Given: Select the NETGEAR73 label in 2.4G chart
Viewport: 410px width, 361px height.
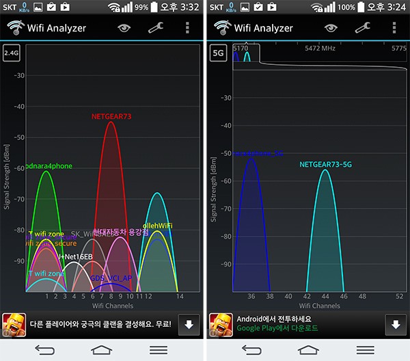Looking at the screenshot, I should [111, 116].
